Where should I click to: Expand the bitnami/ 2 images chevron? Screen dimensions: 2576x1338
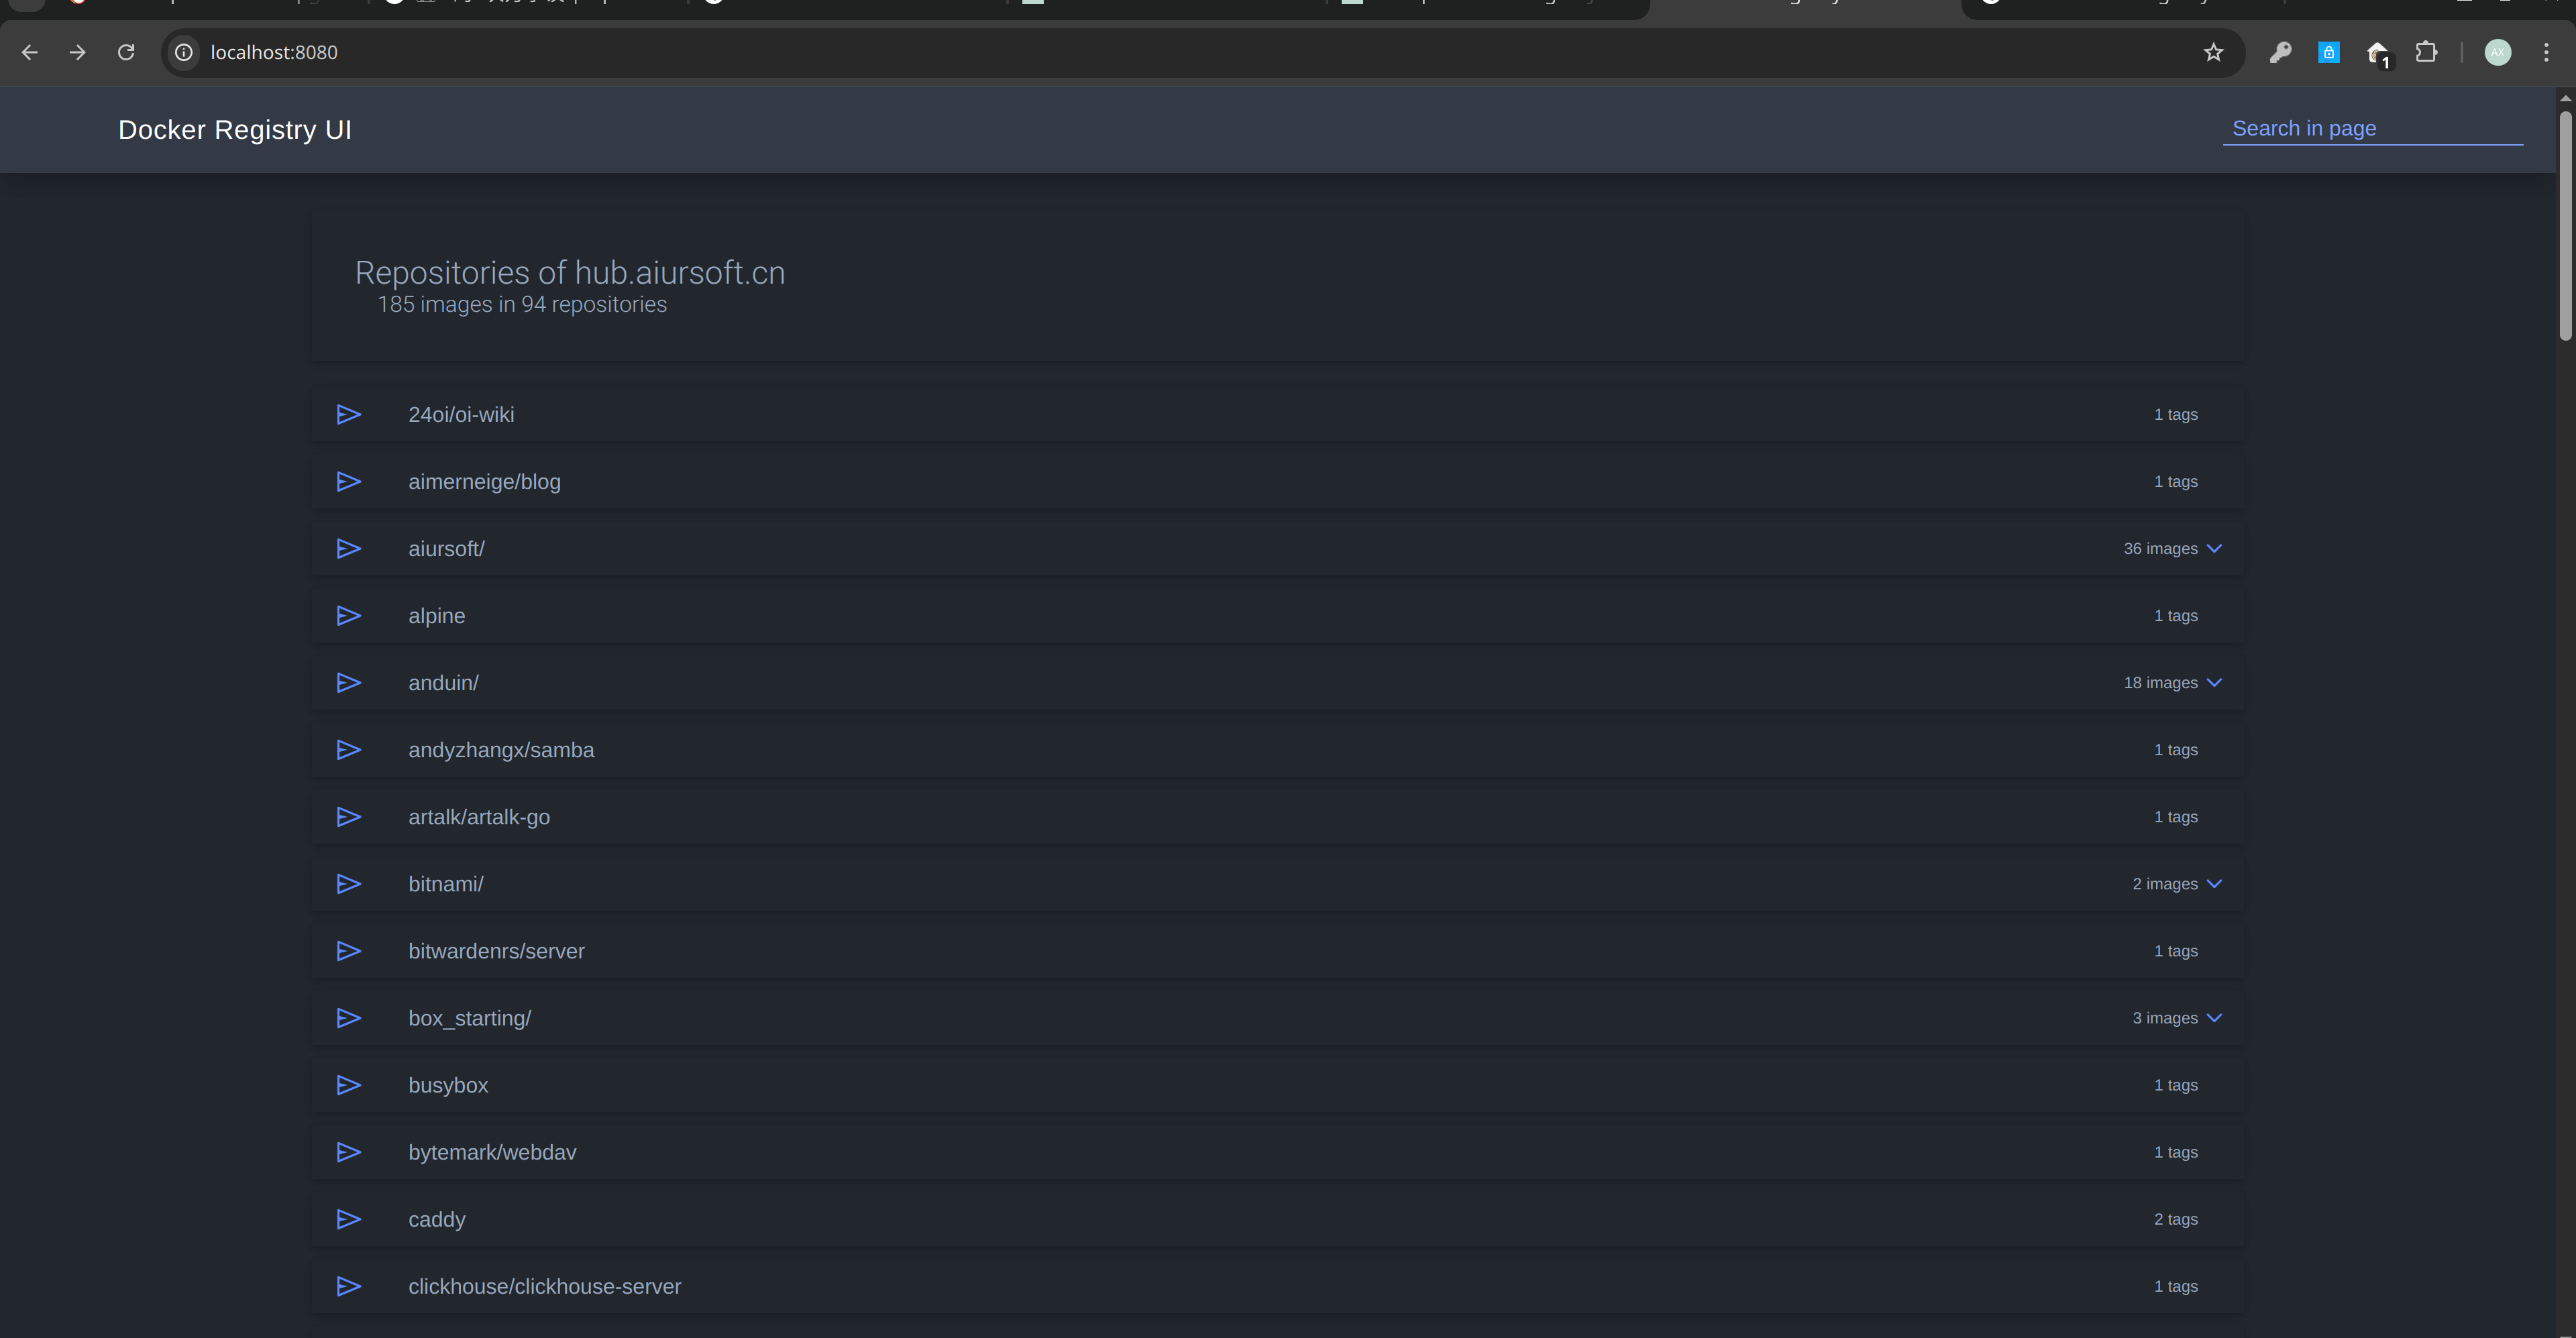pos(2214,884)
